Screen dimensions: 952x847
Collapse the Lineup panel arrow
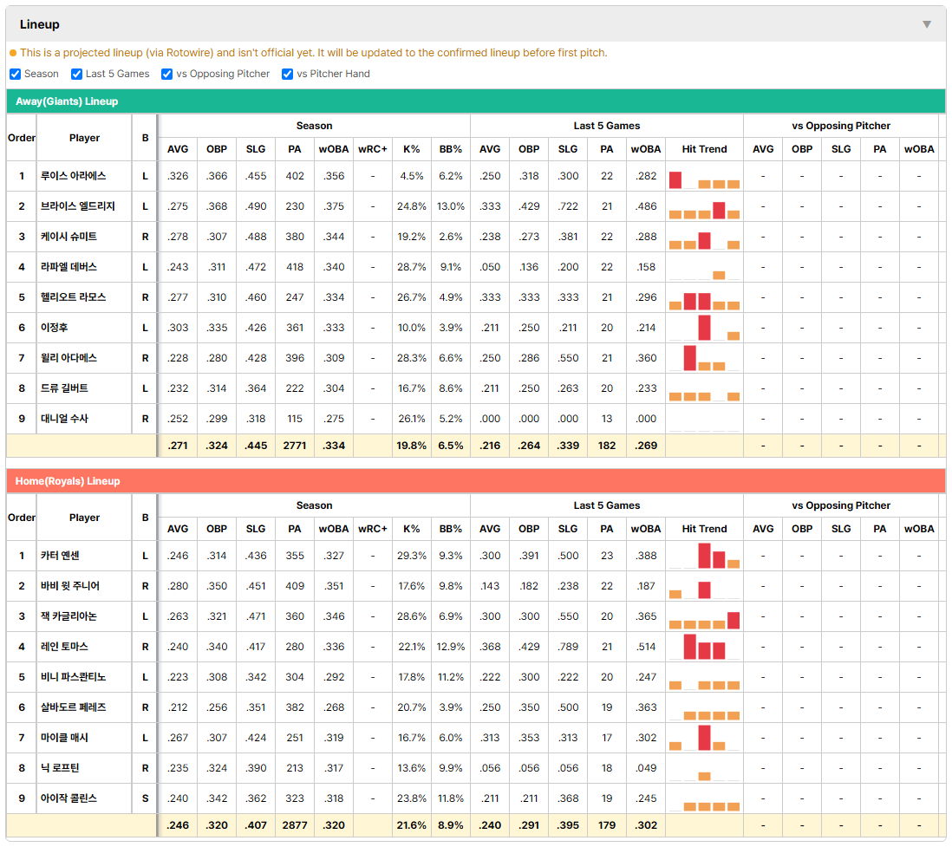pyautogui.click(x=927, y=24)
